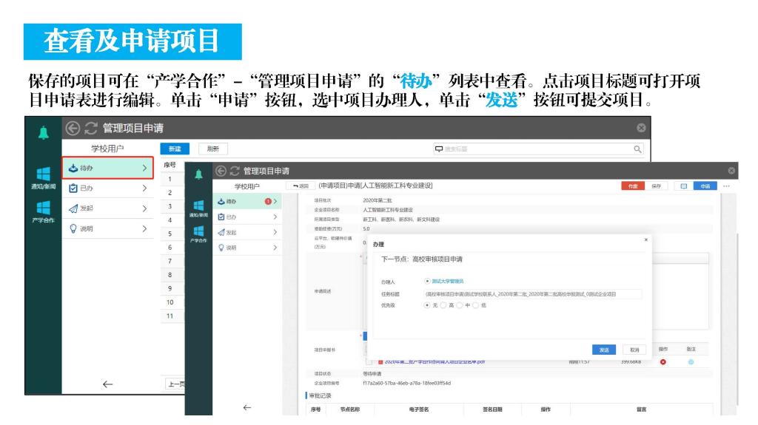The height and width of the screenshot is (425, 758).
Task: Click the blue 发送 button
Action: [604, 350]
